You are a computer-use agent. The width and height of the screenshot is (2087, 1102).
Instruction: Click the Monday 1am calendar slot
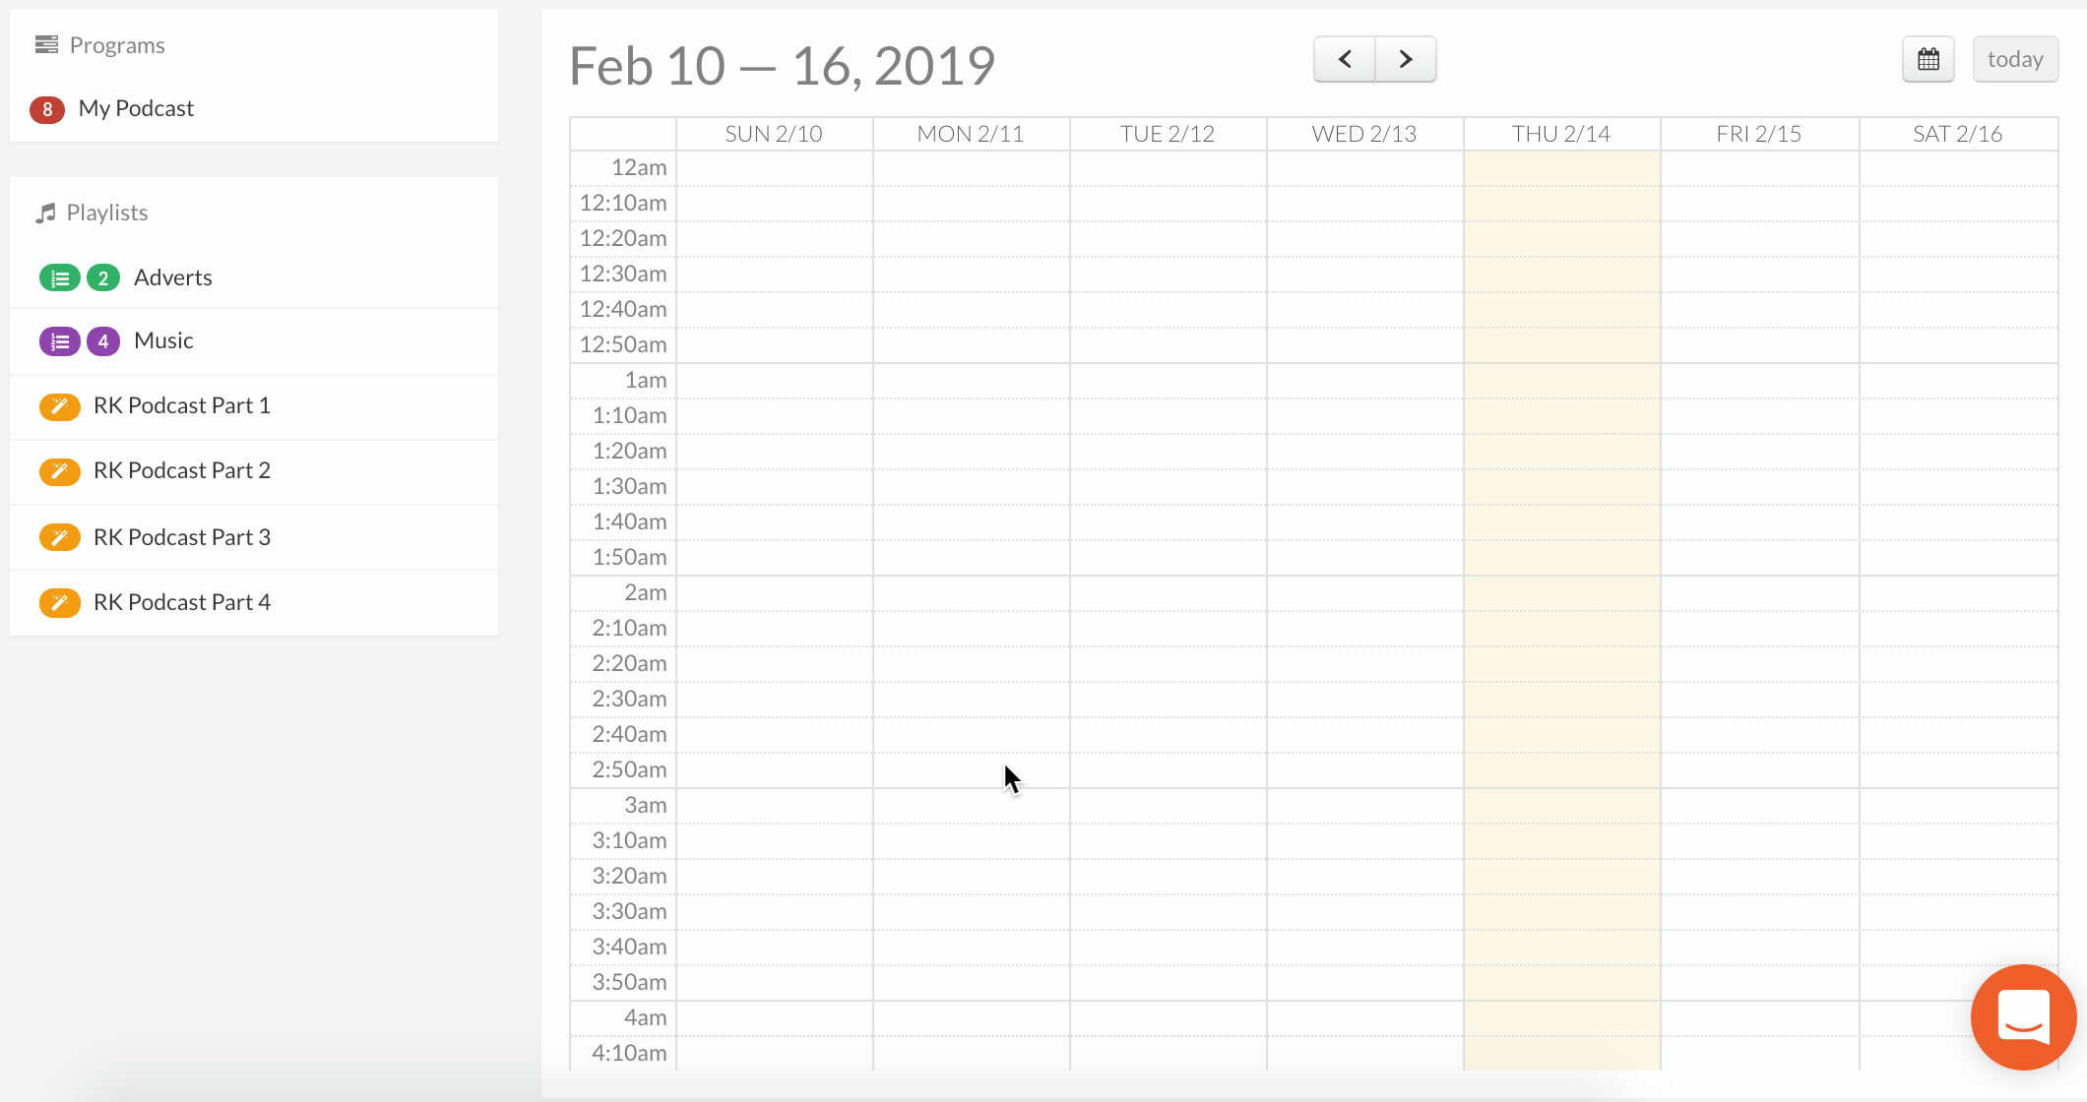(x=971, y=381)
